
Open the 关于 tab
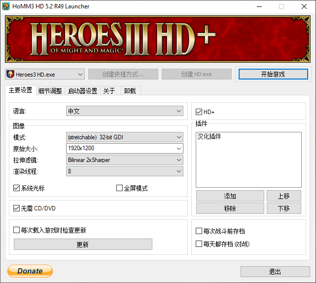[x=109, y=91]
